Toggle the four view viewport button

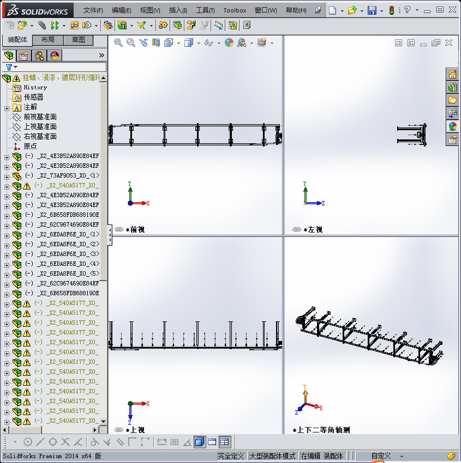coord(225,442)
